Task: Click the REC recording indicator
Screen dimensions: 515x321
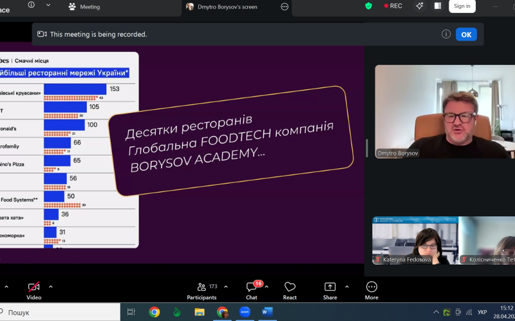Action: click(x=393, y=6)
